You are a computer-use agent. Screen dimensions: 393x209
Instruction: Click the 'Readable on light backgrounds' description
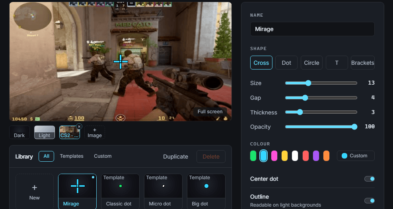click(x=286, y=205)
